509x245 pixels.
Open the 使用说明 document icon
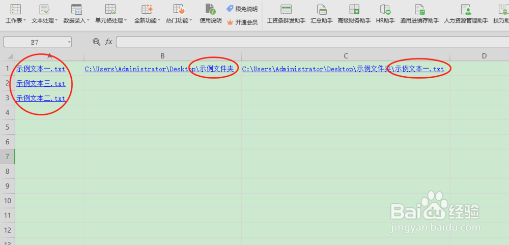(x=210, y=9)
